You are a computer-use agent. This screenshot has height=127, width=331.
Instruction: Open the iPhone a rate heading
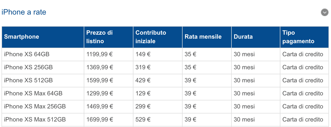(24, 12)
